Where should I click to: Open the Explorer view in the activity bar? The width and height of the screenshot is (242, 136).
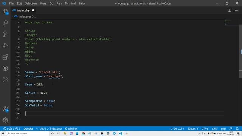click(x=5, y=12)
